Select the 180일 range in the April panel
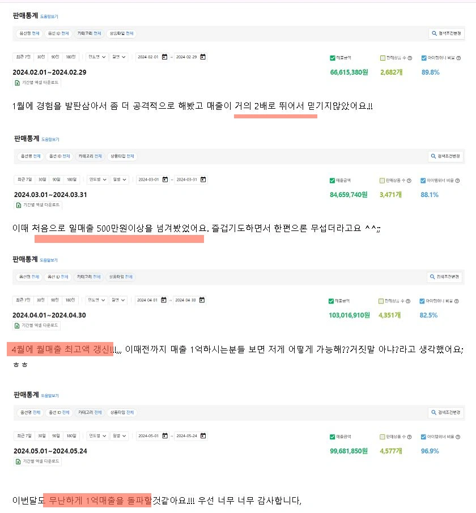The width and height of the screenshot is (476, 513). pos(70,300)
